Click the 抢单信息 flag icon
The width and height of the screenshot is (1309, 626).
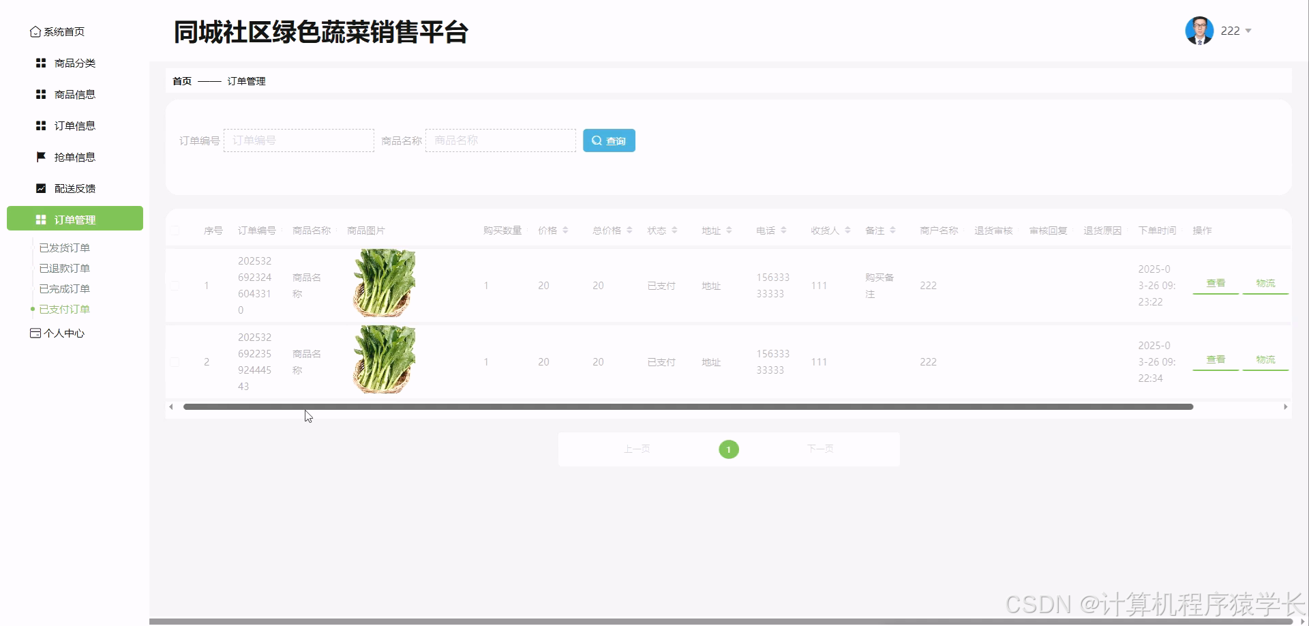tap(40, 157)
